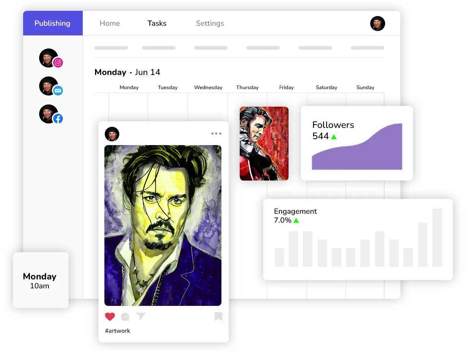The width and height of the screenshot is (466, 354).
Task: Comment on the post via bubble icon
Action: pyautogui.click(x=125, y=317)
